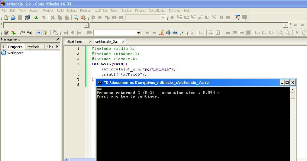Open the Build menu
The image size is (307, 161).
[x=60, y=11]
